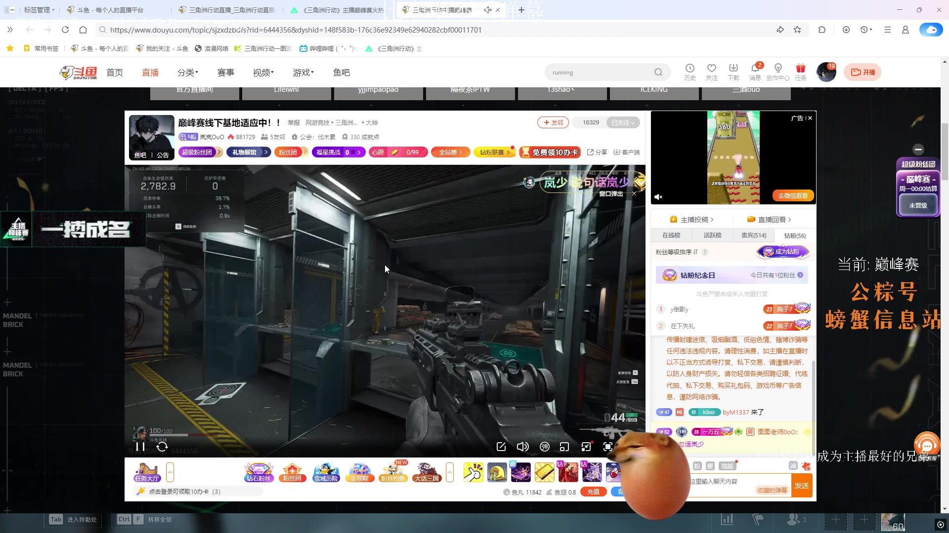Expand the 游戏 navigation dropdown

303,73
